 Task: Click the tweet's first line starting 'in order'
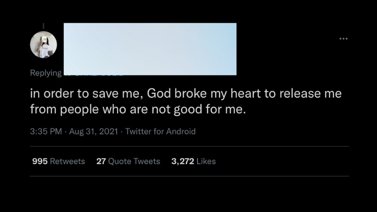coord(185,93)
